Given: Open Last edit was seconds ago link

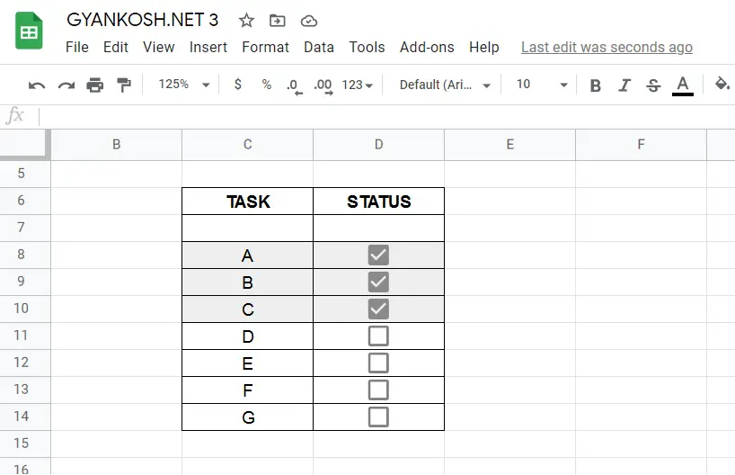Looking at the screenshot, I should (x=607, y=48).
